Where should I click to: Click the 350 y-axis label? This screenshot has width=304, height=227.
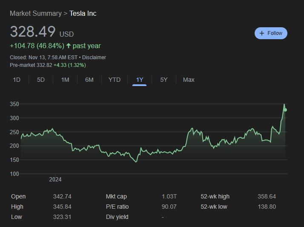(14, 104)
